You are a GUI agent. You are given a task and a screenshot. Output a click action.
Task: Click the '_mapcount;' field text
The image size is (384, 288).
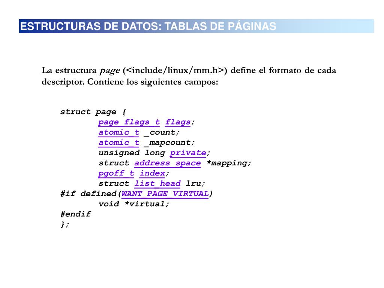pos(169,143)
